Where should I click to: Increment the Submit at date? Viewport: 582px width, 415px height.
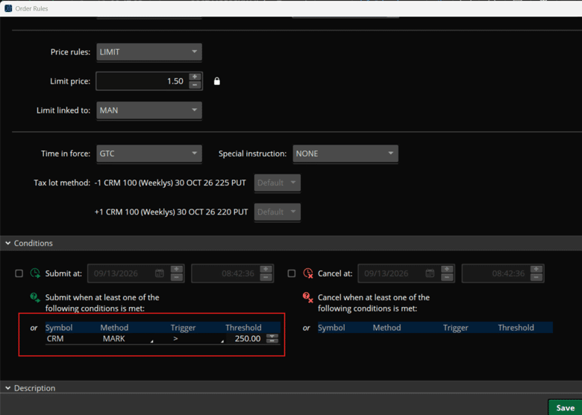(x=177, y=269)
